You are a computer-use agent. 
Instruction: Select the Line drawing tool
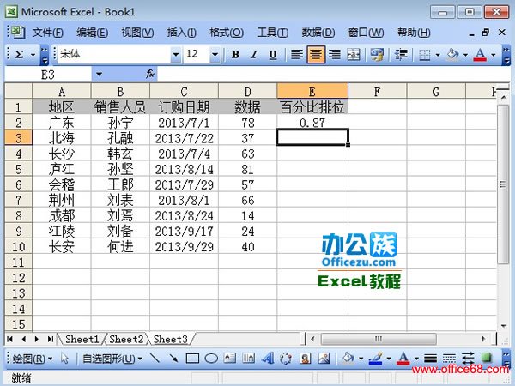click(154, 358)
